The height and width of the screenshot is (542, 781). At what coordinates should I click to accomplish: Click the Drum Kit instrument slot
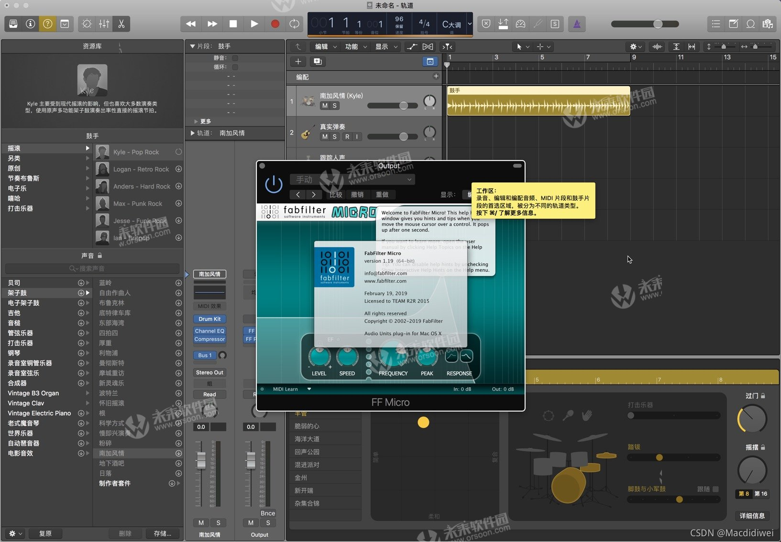pos(209,319)
